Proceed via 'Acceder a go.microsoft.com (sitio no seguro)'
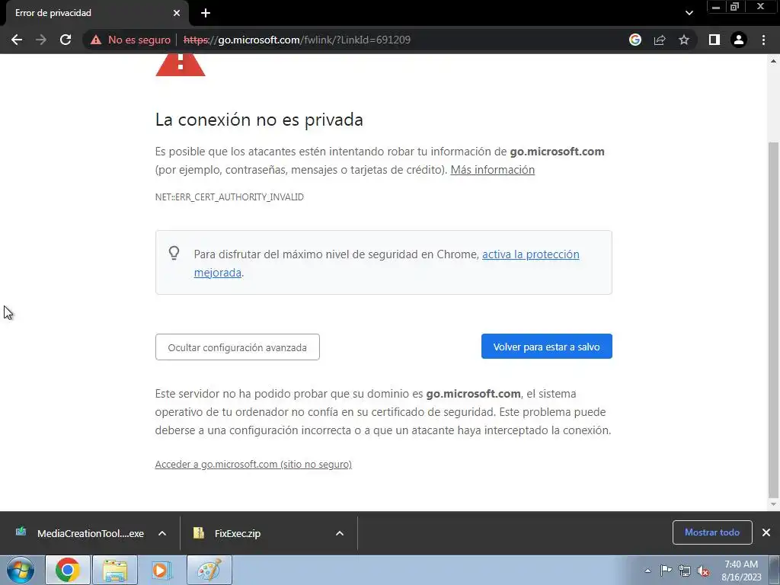The image size is (780, 585). pos(253,464)
